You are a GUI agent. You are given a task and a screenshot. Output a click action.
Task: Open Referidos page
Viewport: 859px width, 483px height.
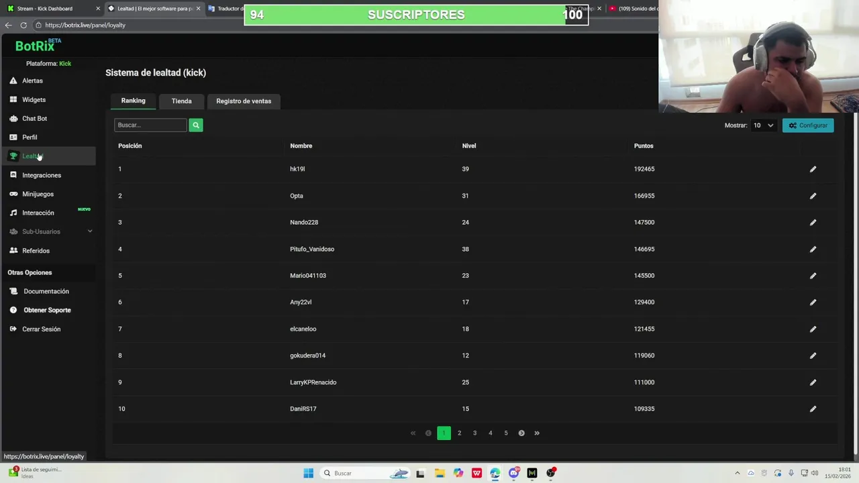36,250
